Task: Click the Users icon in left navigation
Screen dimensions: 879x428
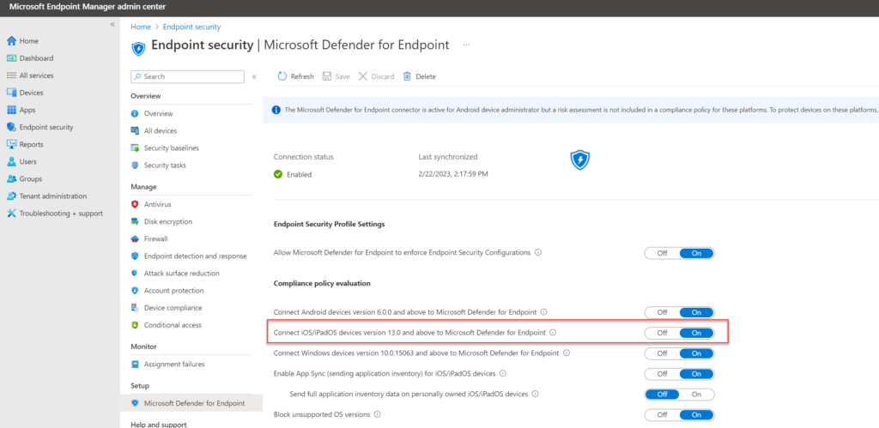Action: 11,161
